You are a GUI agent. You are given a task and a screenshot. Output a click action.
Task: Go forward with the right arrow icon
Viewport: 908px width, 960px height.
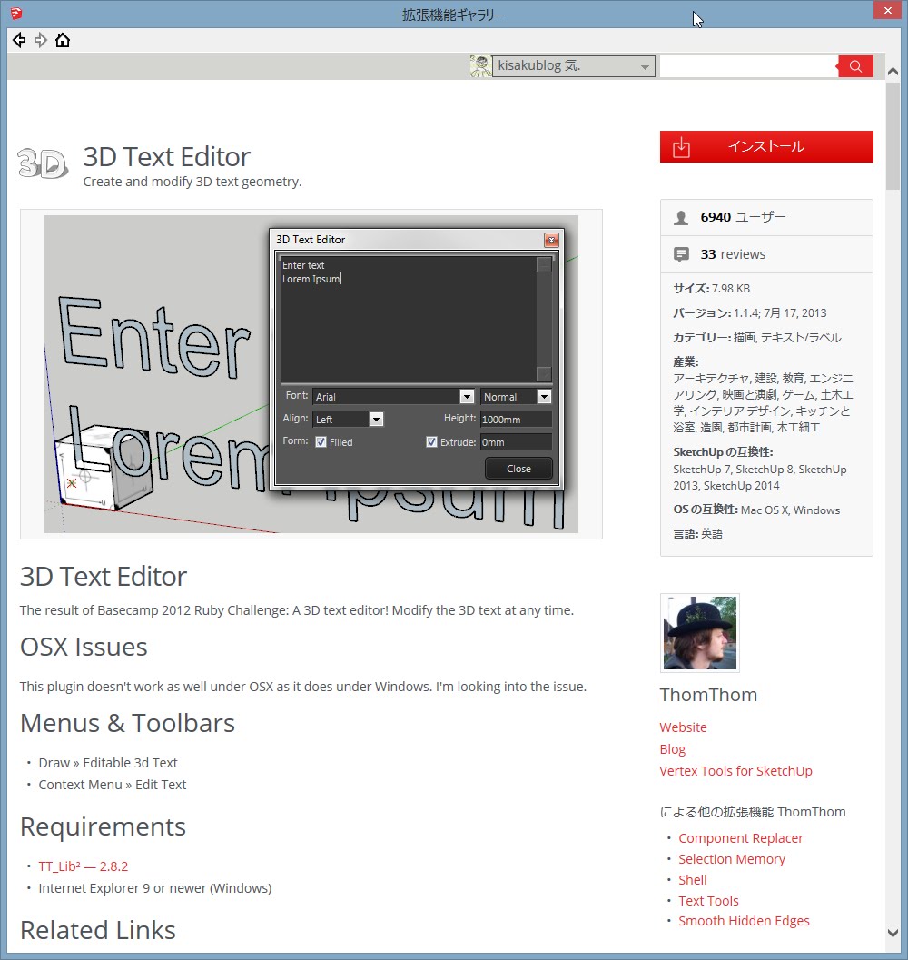[x=41, y=40]
